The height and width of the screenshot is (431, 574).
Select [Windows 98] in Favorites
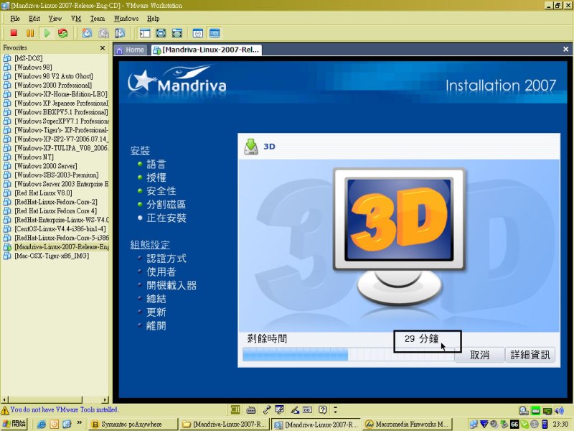pyautogui.click(x=33, y=67)
